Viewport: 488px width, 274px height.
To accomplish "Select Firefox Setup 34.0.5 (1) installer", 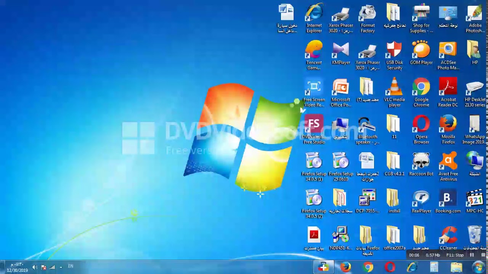I will click(314, 167).
